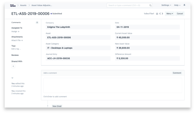Click date value 04-11-2019
This screenshot has width=195, height=114.
147,27
